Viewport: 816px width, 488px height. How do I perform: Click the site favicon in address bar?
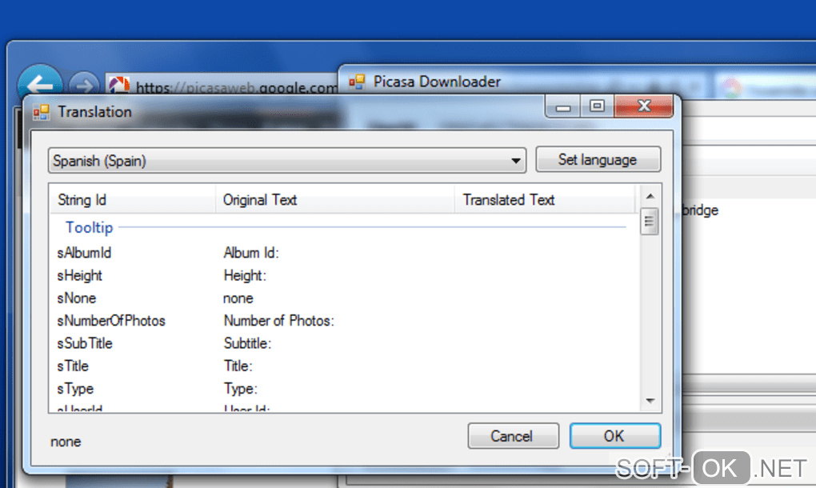[x=119, y=86]
